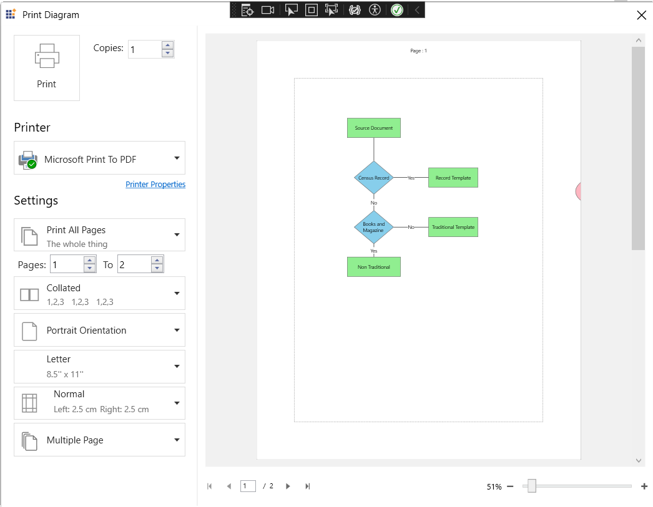Click the Census Record diamond in preview
This screenshot has width=653, height=507.
coord(374,178)
